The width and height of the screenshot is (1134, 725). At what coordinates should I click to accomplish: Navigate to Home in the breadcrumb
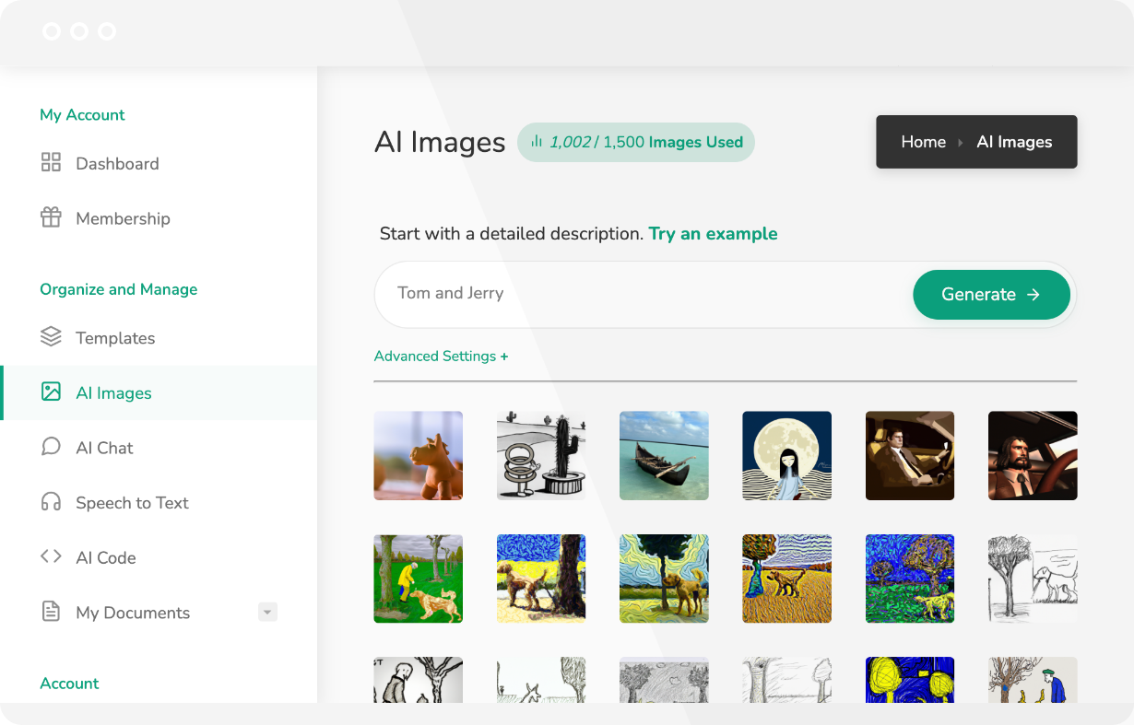tap(923, 141)
